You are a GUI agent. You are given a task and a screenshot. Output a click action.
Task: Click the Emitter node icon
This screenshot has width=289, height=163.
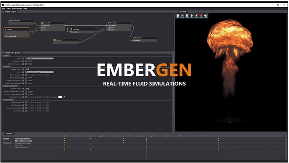click(5, 29)
